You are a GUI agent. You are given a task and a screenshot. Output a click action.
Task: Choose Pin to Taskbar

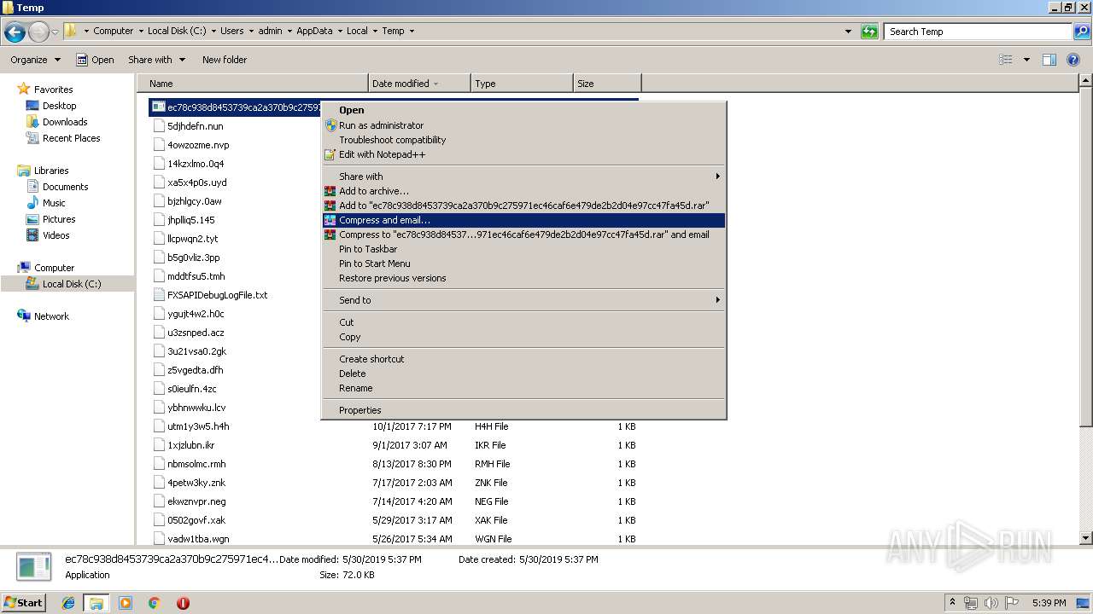click(523, 249)
